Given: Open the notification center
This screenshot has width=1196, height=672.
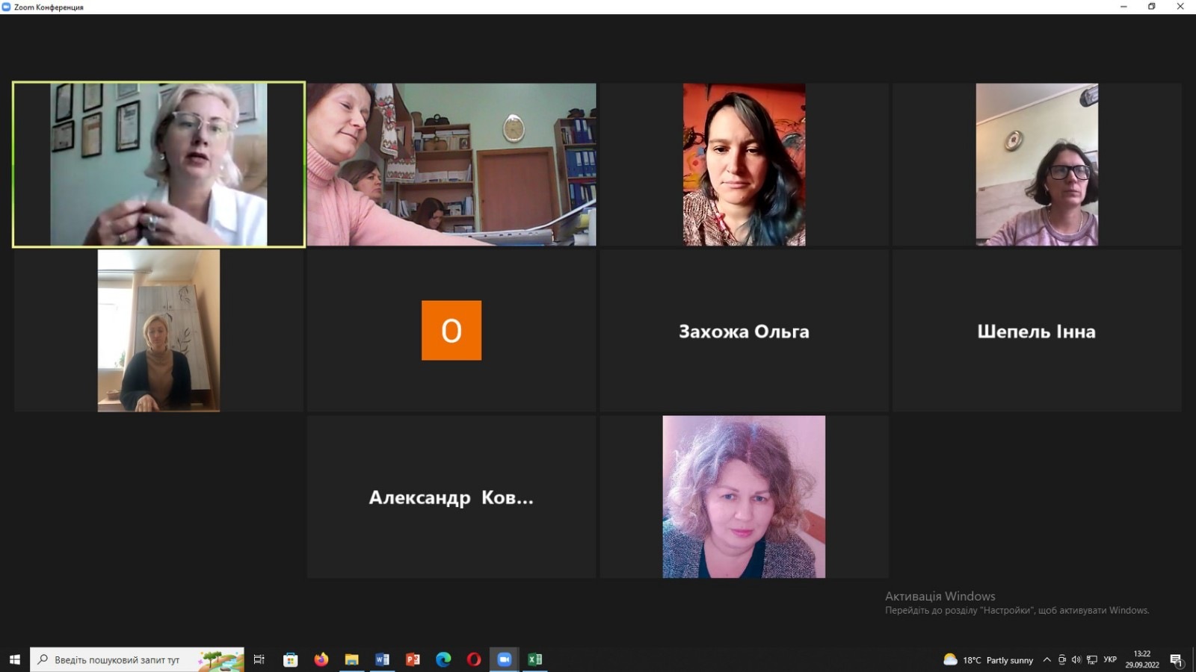Looking at the screenshot, I should (x=1177, y=660).
